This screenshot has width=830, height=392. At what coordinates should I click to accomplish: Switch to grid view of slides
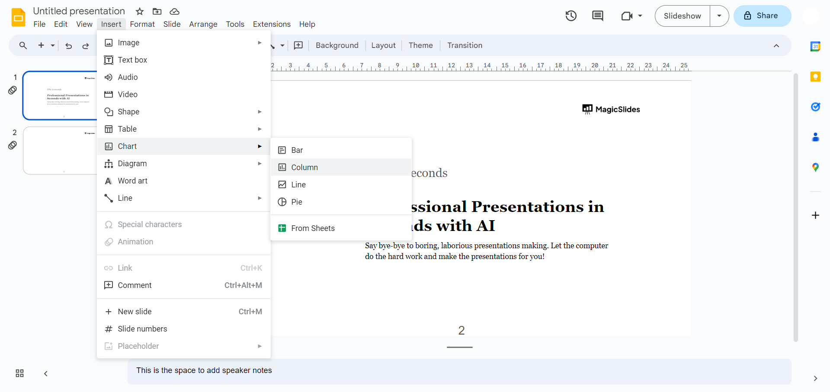pyautogui.click(x=19, y=373)
